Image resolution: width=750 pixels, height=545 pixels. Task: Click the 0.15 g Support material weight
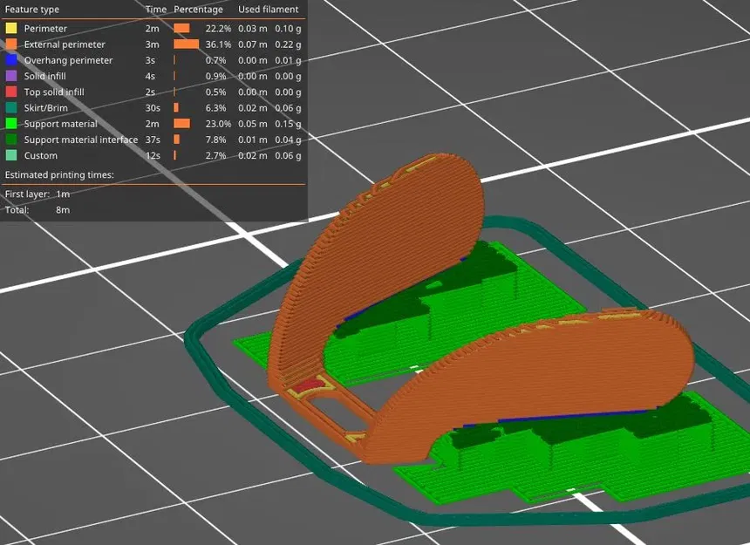[x=288, y=124]
